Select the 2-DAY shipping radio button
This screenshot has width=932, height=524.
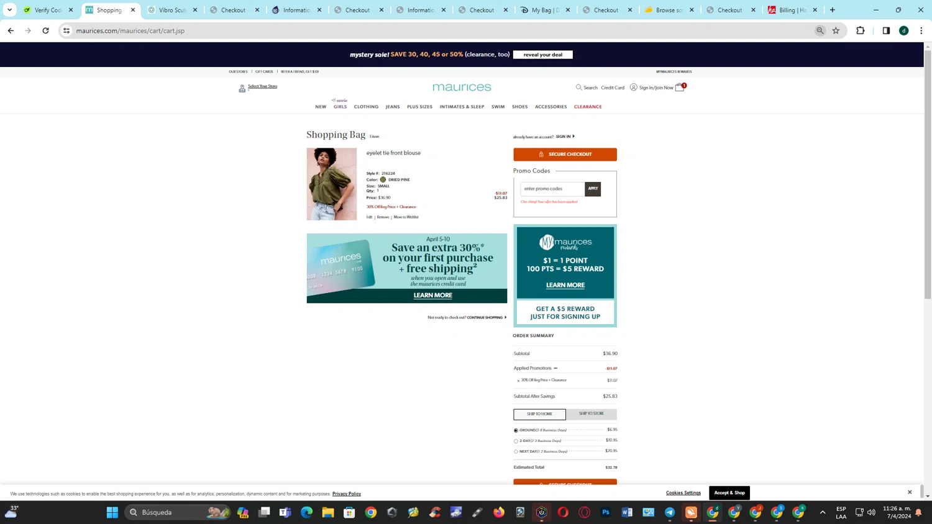tap(516, 441)
